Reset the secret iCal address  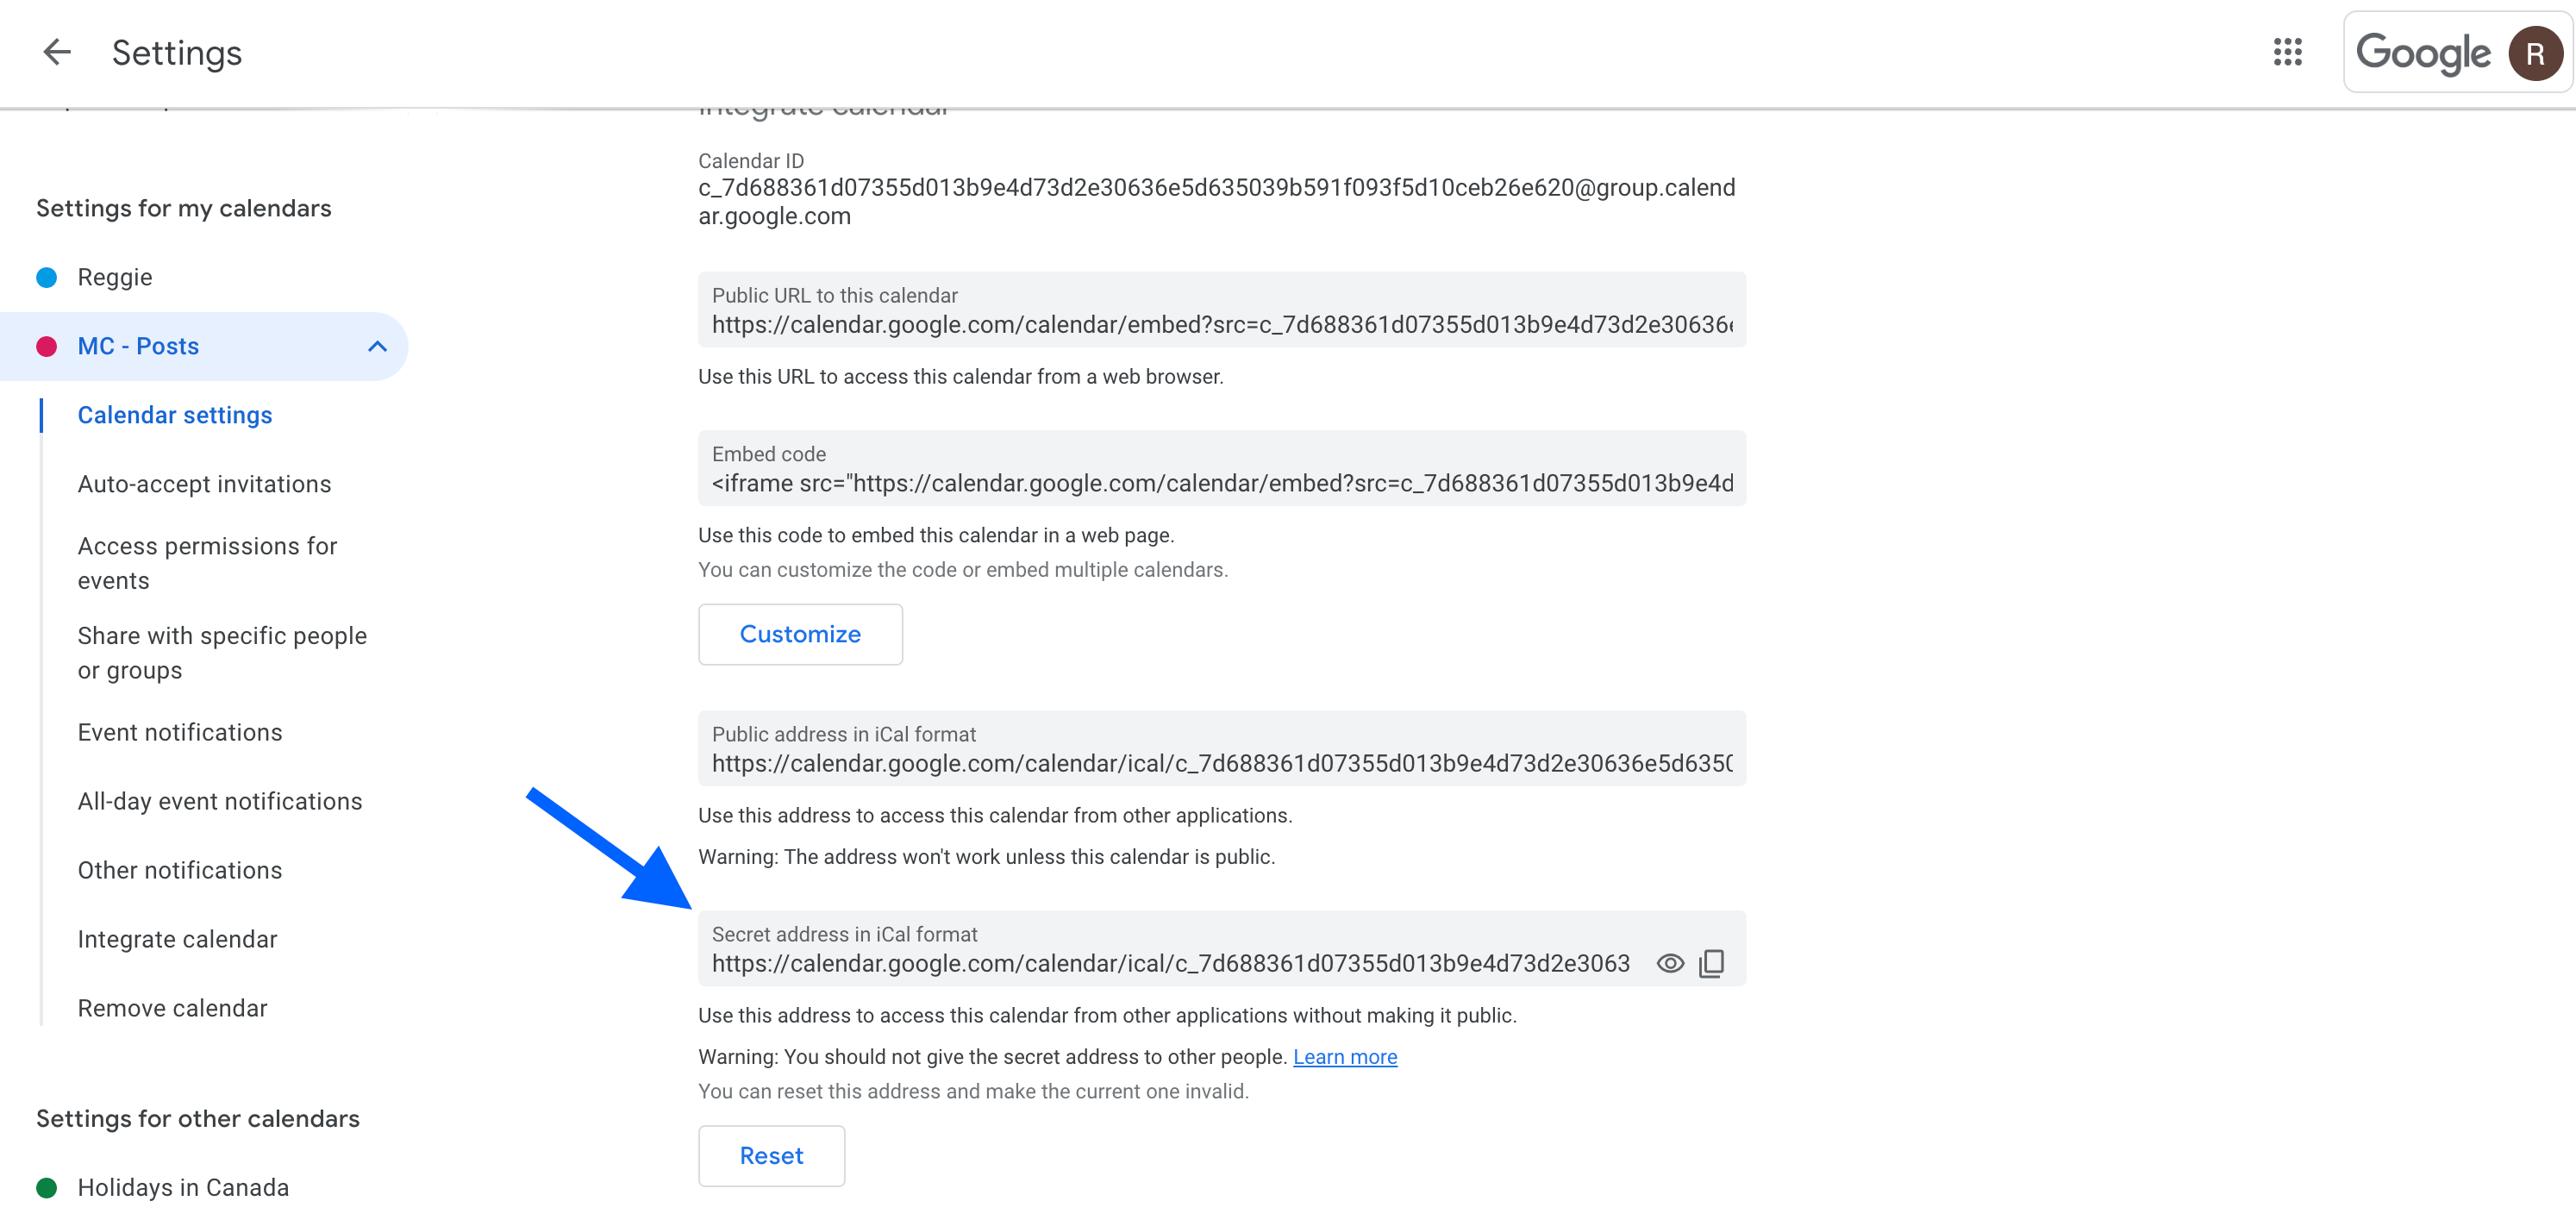click(771, 1156)
